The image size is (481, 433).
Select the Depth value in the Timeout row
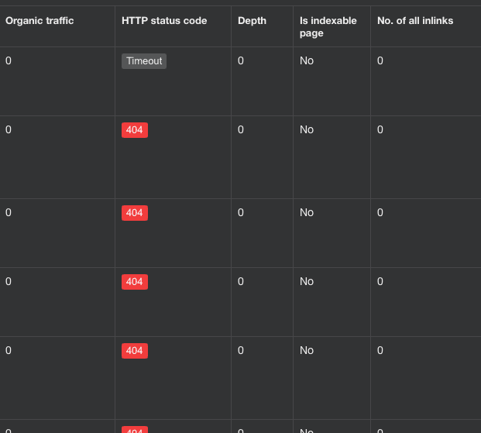click(x=241, y=61)
